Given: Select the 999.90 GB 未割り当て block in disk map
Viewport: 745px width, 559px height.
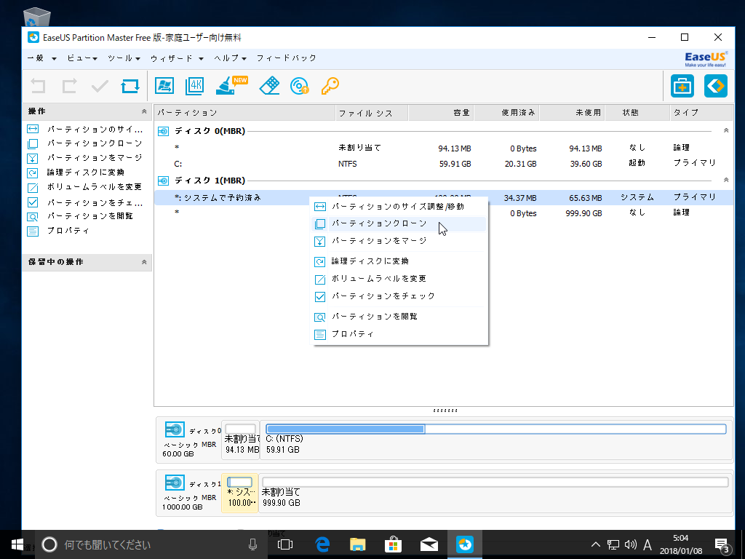Looking at the screenshot, I should pyautogui.click(x=495, y=493).
